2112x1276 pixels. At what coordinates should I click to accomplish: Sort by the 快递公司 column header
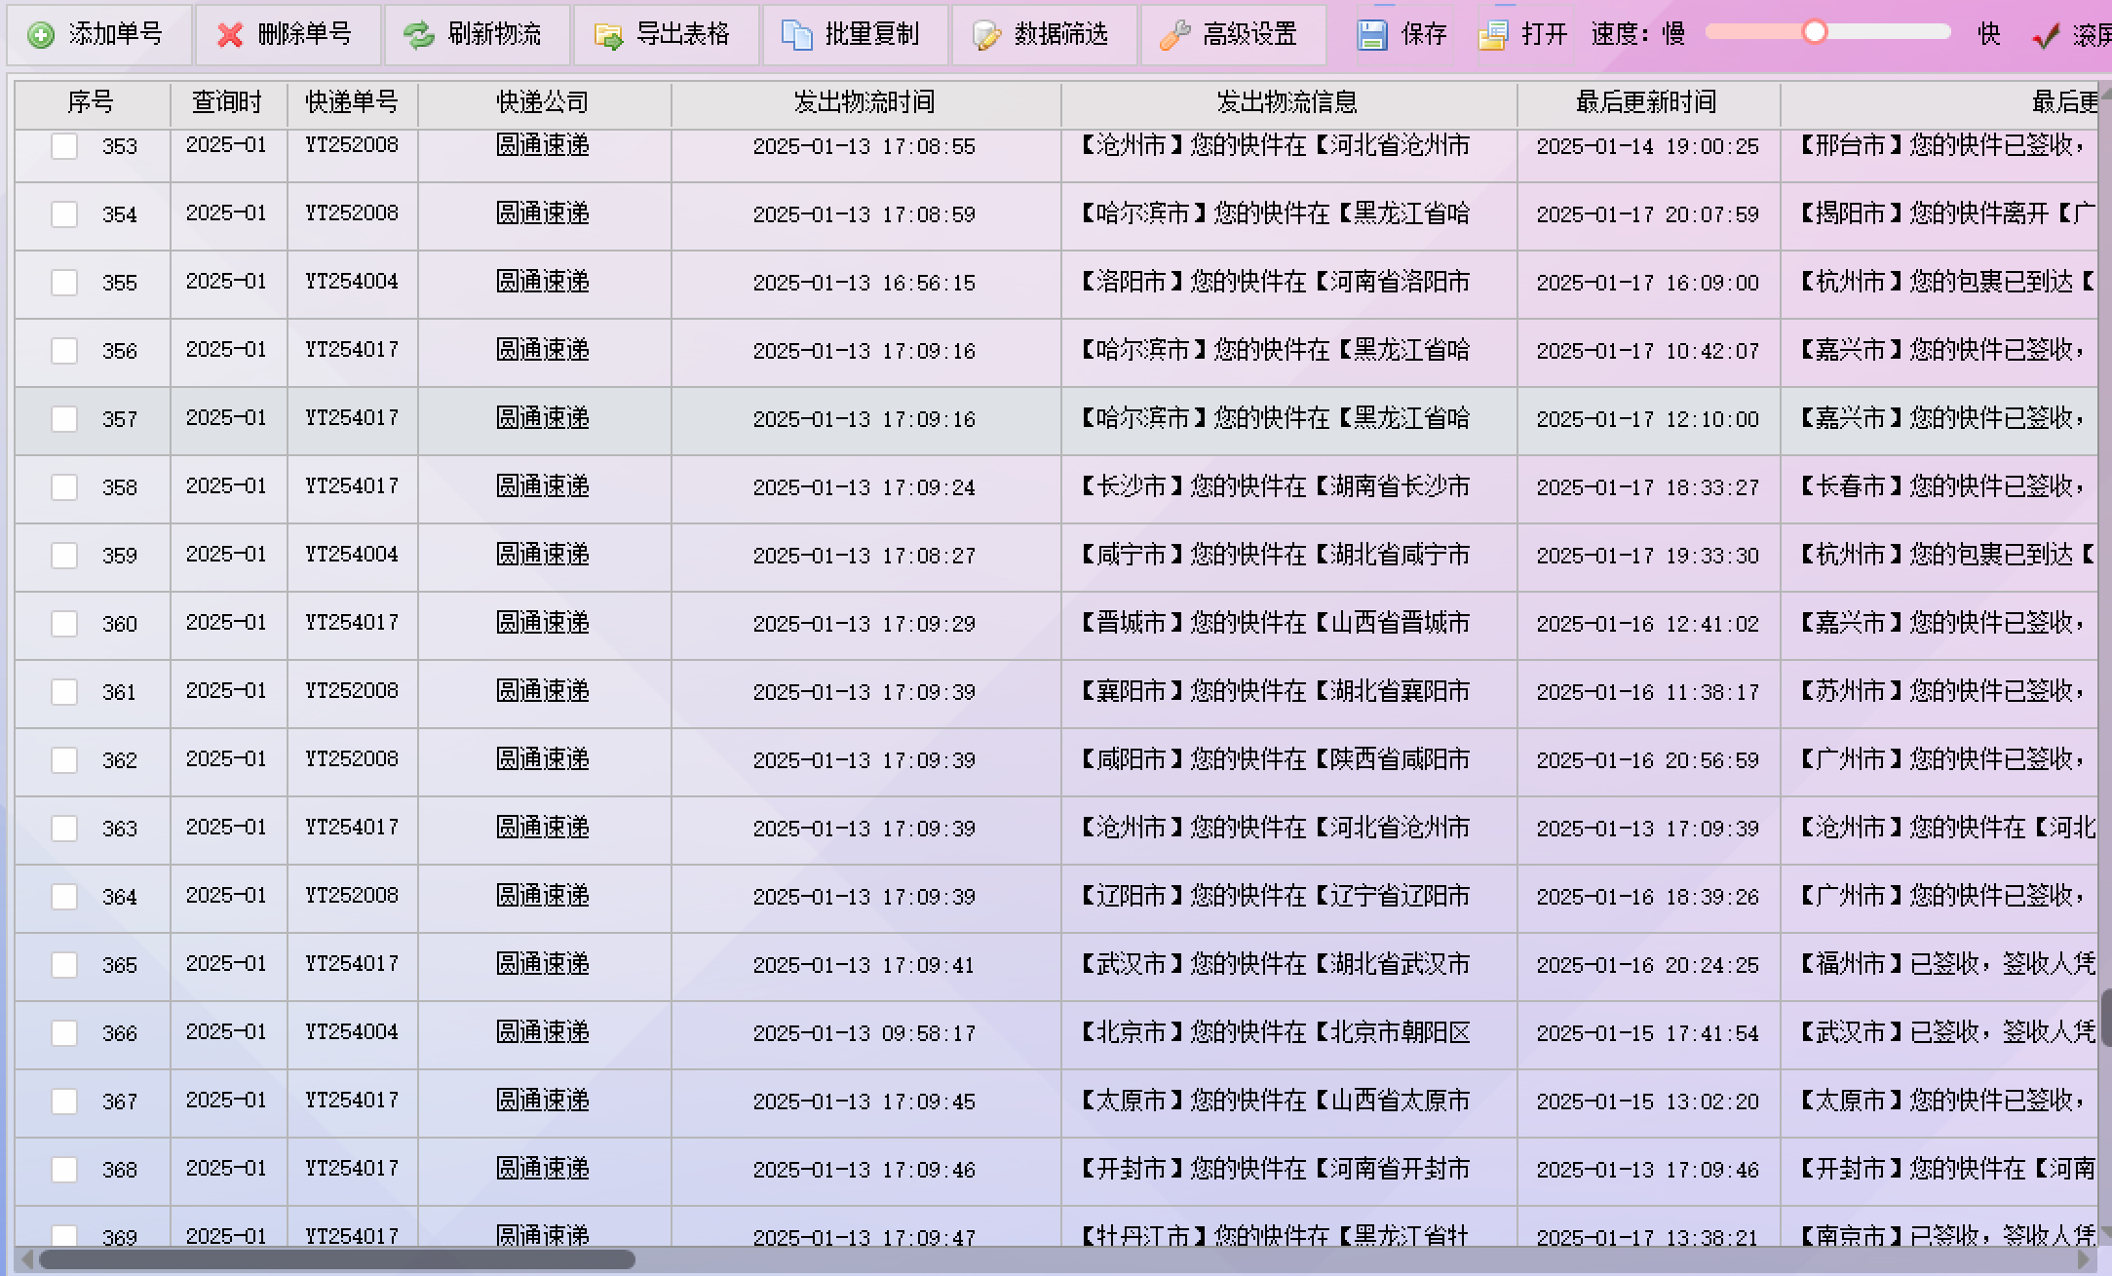point(544,102)
